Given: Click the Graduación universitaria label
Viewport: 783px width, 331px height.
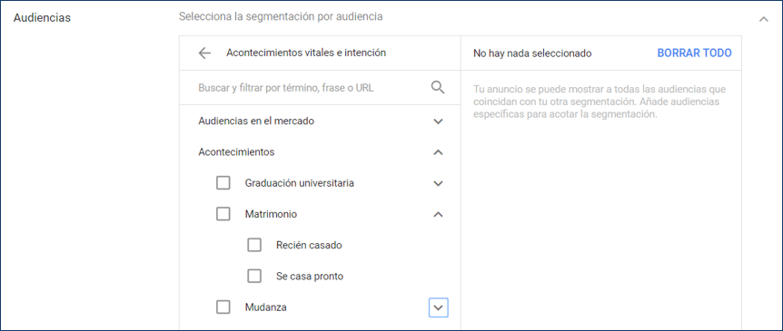Looking at the screenshot, I should click(299, 183).
